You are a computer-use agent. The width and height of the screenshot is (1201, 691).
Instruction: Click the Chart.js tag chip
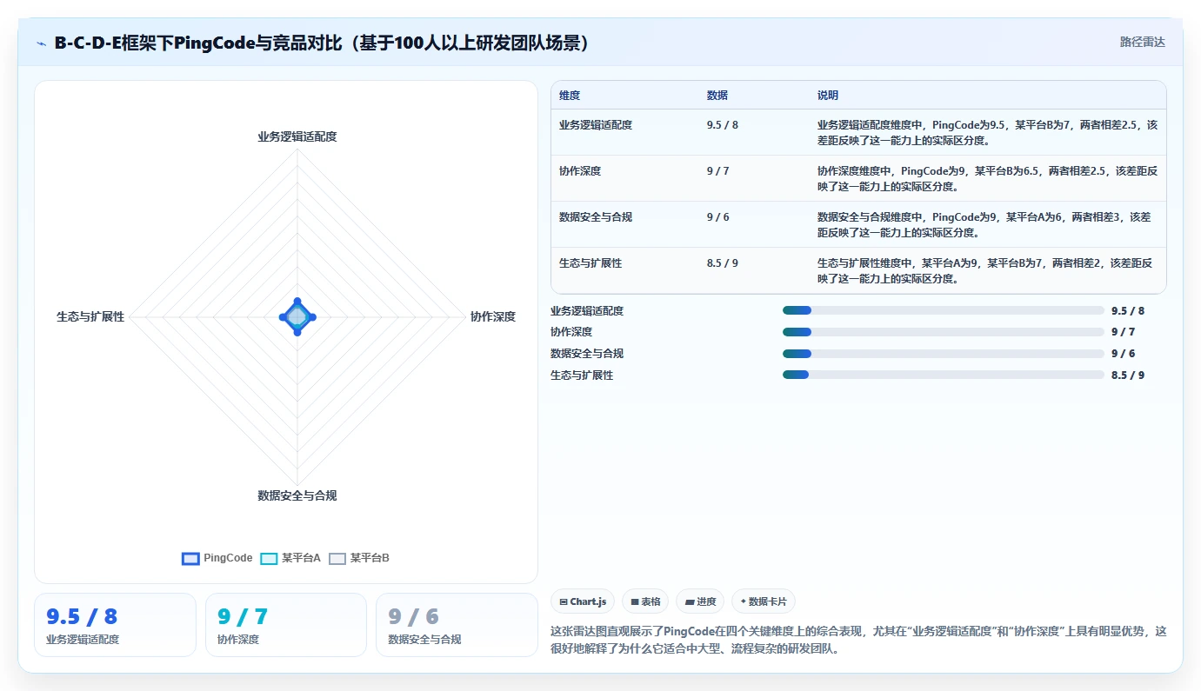pos(583,601)
